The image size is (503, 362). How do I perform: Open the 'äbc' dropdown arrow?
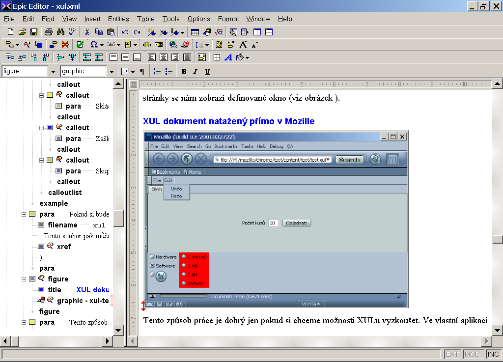pos(119,45)
